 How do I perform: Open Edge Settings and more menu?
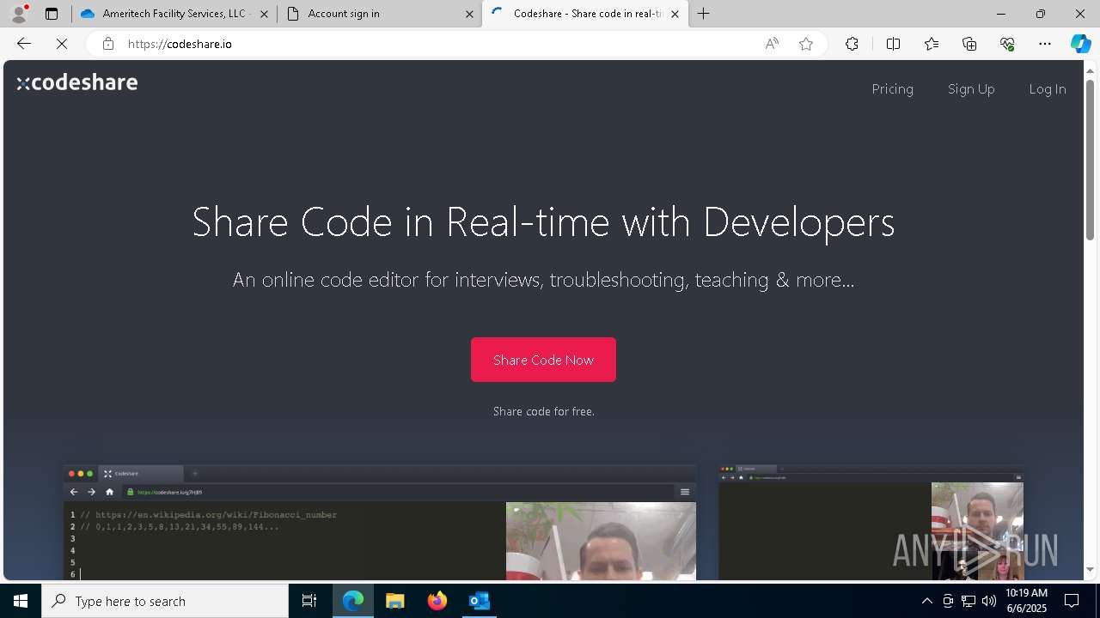point(1045,44)
